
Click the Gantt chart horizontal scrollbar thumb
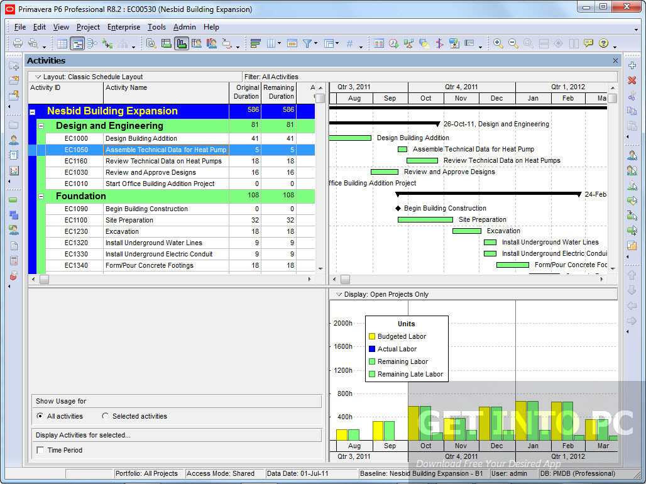coord(345,280)
